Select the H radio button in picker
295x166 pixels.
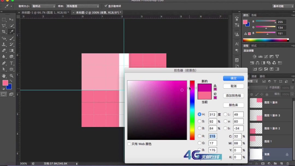click(x=199, y=114)
